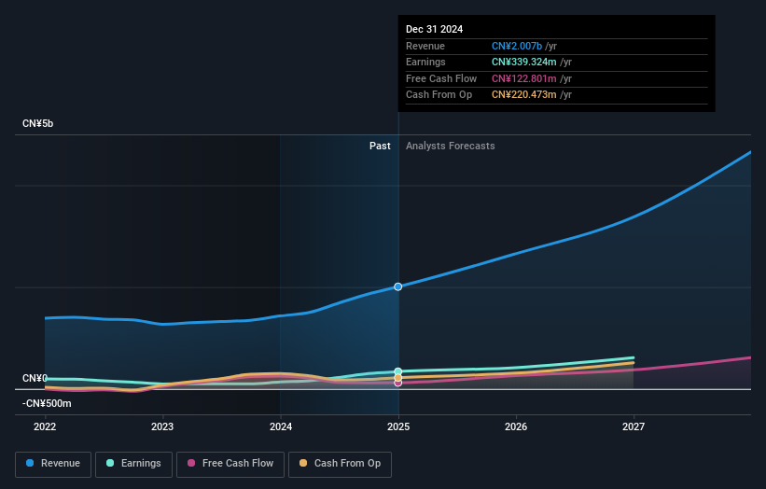The image size is (766, 489).
Task: Click the 2022 x-axis label
Action: [45, 426]
